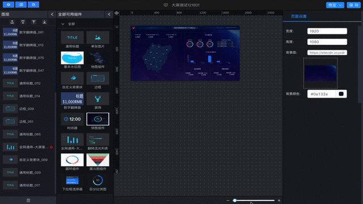
Task: Click the canvas zoom slider handle
Action: (235, 201)
